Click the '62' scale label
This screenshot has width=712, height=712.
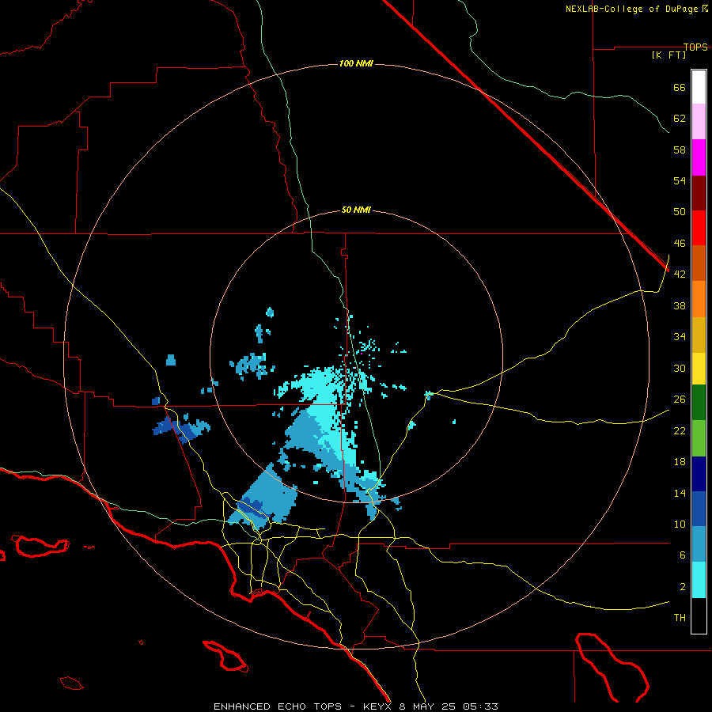pos(680,119)
